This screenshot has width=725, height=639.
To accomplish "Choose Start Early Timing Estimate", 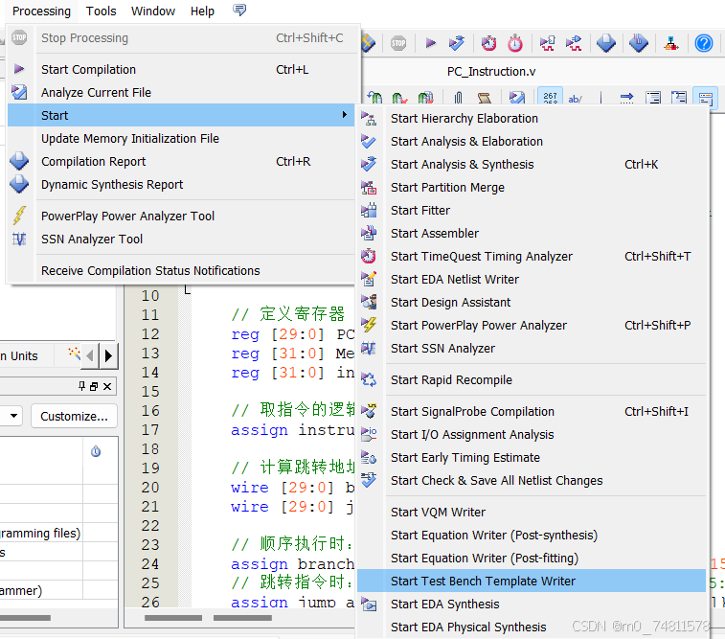I will point(532,458).
